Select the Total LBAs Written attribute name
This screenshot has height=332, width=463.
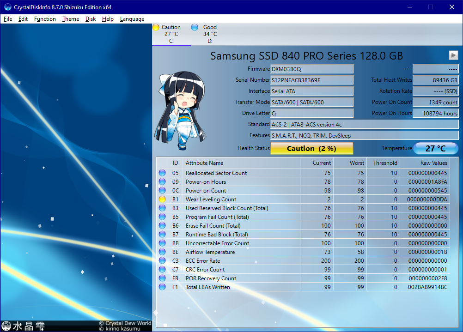207,287
